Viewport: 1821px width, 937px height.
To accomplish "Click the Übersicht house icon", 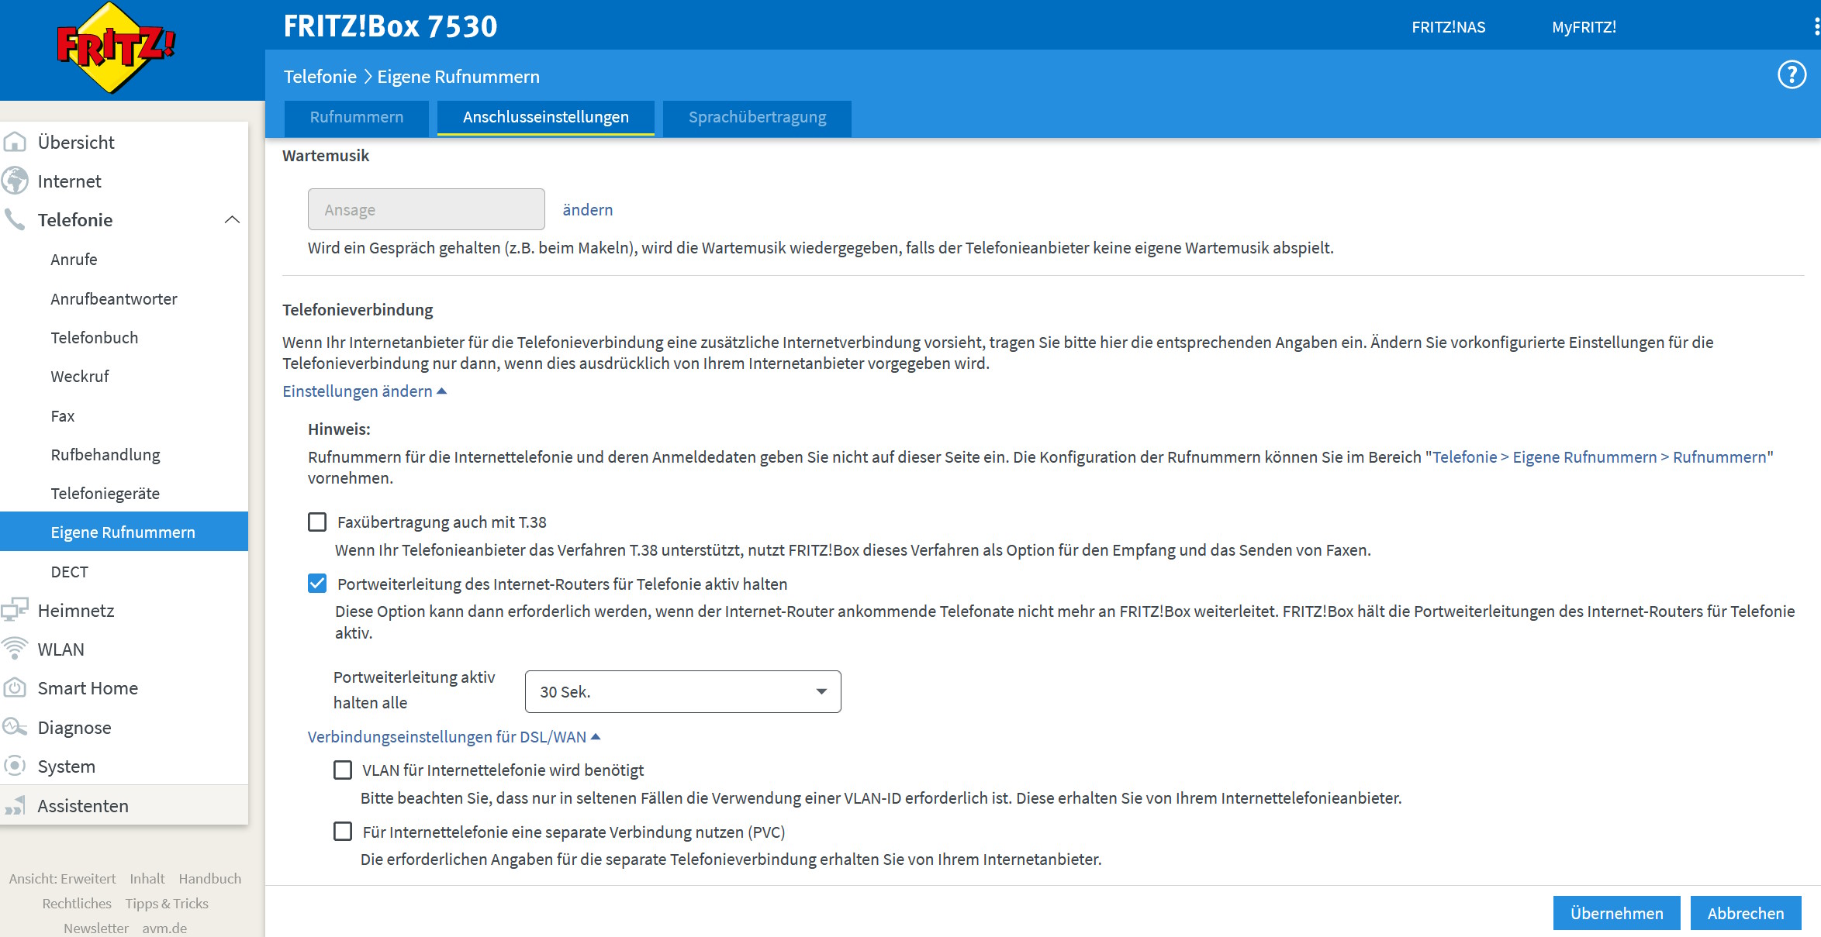I will pyautogui.click(x=15, y=142).
